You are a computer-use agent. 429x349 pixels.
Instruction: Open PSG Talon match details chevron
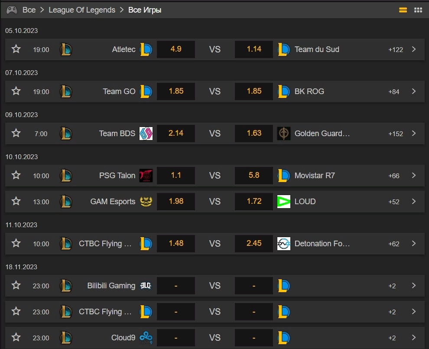414,176
